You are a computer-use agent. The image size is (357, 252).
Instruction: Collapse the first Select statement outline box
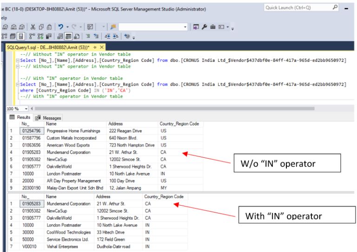tap(18, 60)
